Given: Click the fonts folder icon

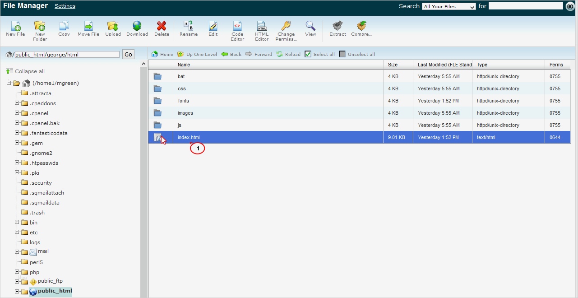Looking at the screenshot, I should 157,101.
